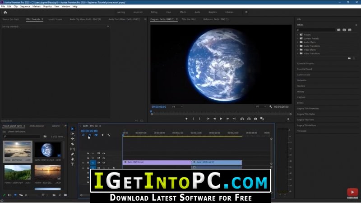Open timeline display settings wrench
Screen dimensions: 361x203
(x=109, y=135)
